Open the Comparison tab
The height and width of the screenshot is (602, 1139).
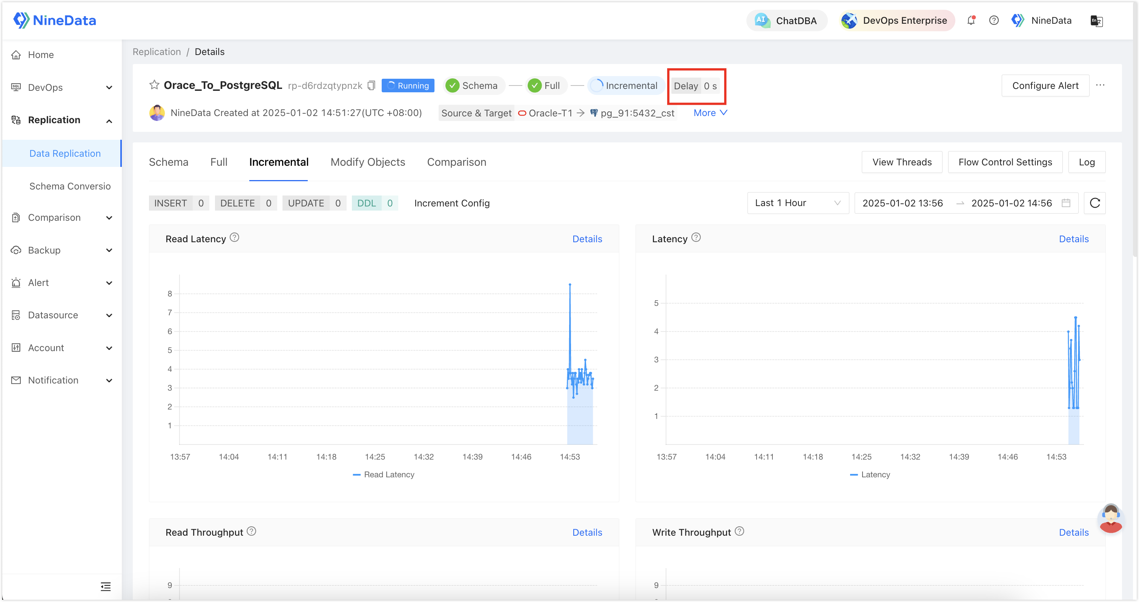pos(457,162)
